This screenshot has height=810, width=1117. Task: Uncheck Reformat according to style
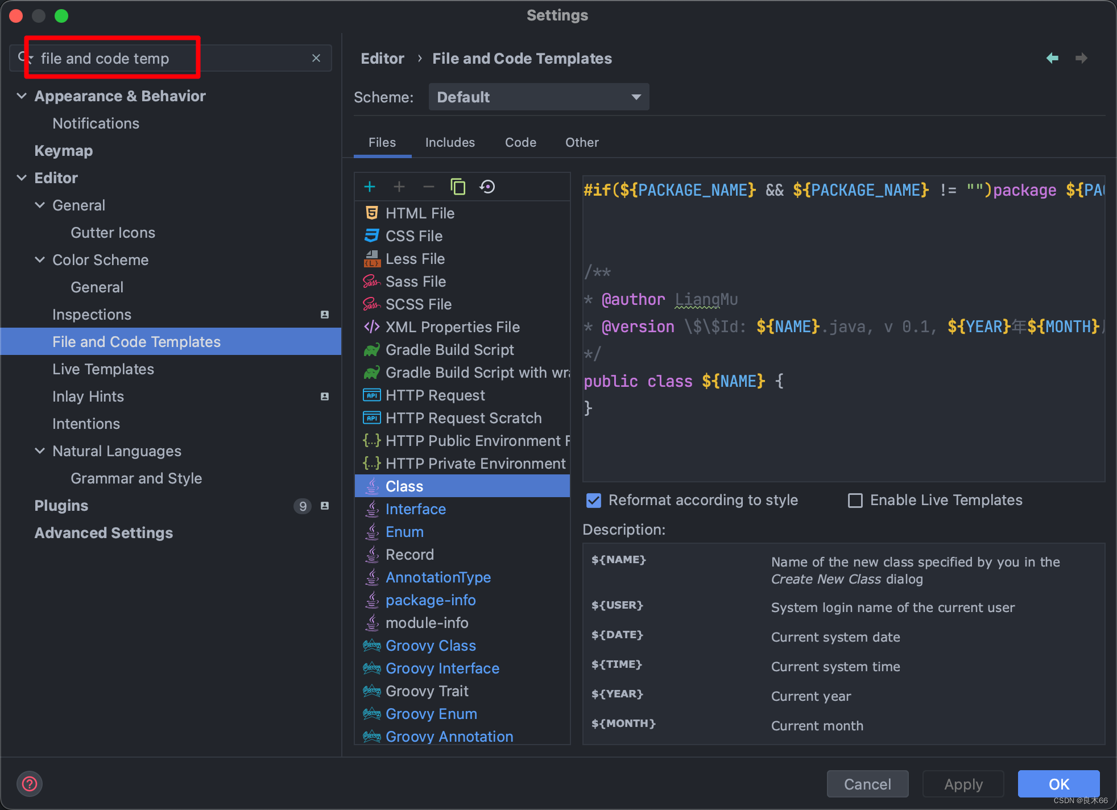pos(593,500)
